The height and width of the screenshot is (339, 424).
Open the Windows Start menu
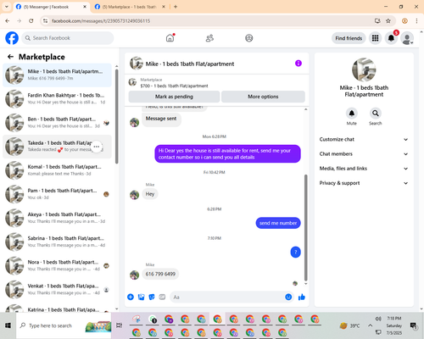8,325
